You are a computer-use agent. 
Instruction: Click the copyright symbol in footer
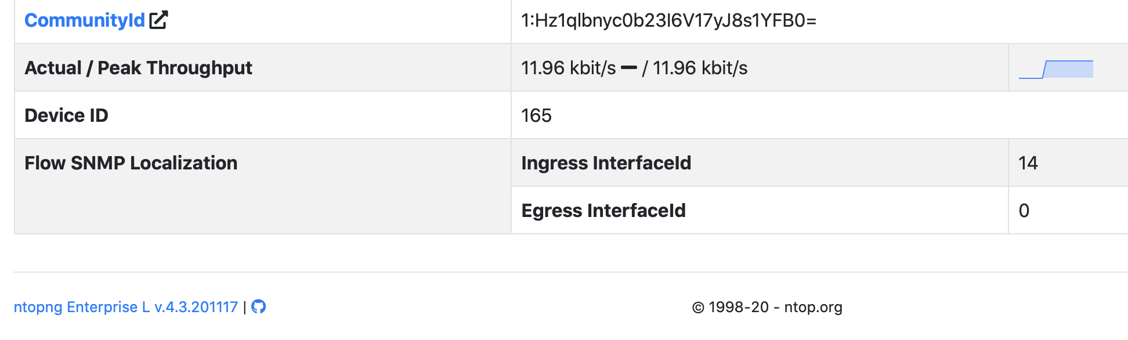pyautogui.click(x=698, y=308)
